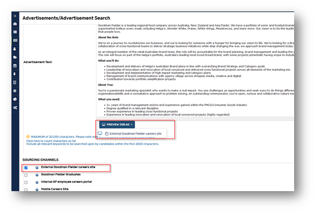Click the 'What you need:' heading in the ad text
317x214 pixels.
[x=109, y=99]
